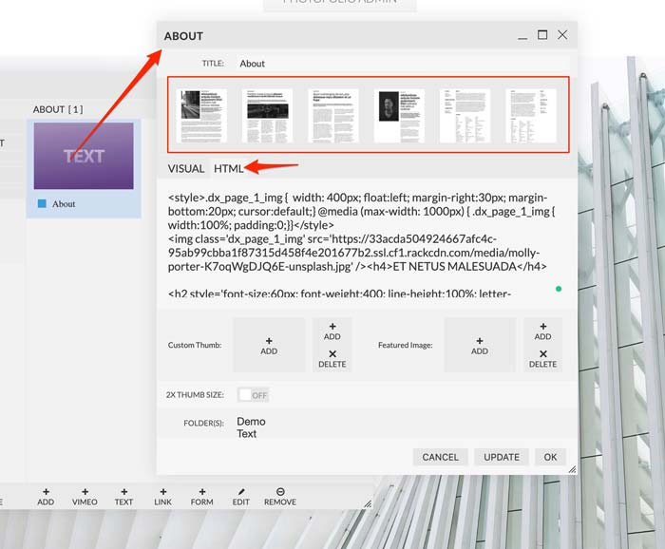Click the LINK add button
The width and height of the screenshot is (665, 549).
(162, 497)
